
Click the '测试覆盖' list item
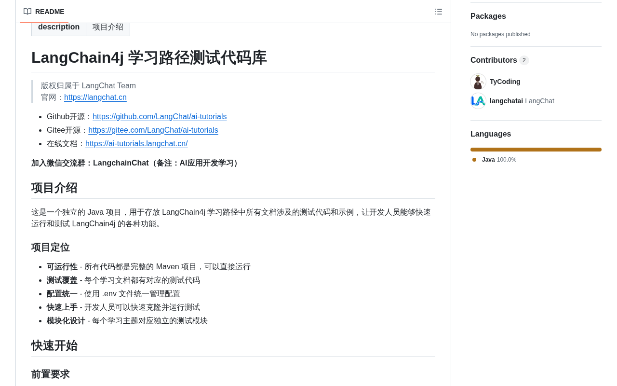123,280
